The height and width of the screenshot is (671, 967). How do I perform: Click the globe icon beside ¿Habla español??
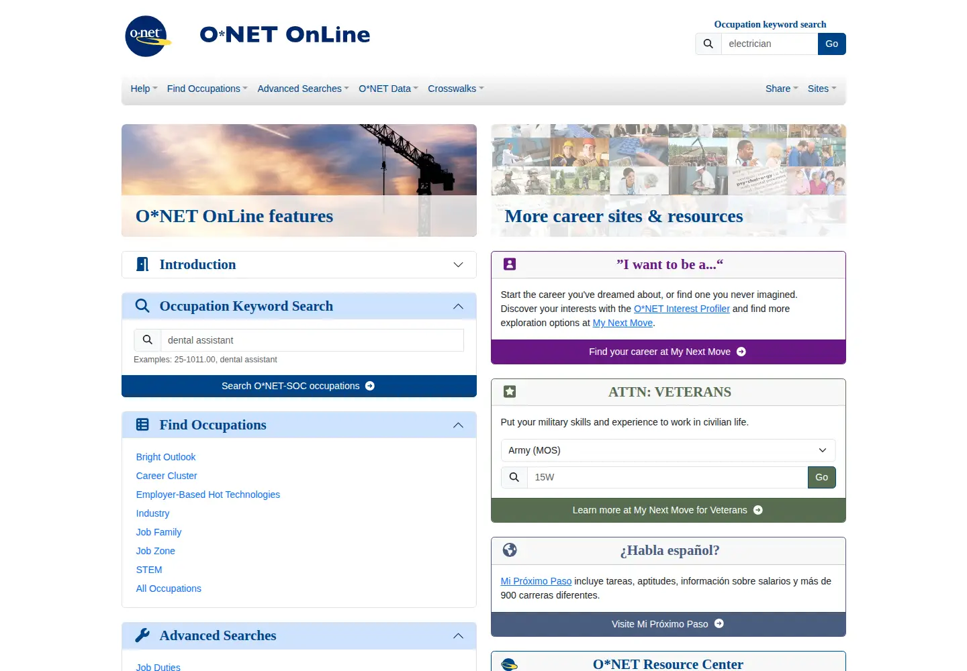pyautogui.click(x=510, y=550)
